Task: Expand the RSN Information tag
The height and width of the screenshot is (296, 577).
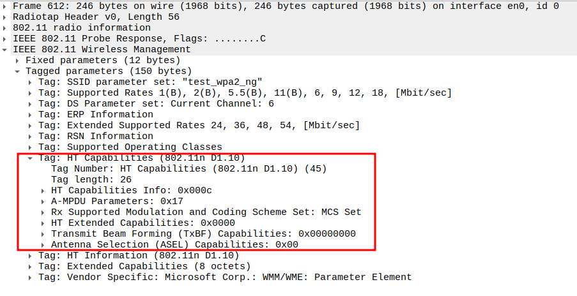Action: (x=31, y=136)
